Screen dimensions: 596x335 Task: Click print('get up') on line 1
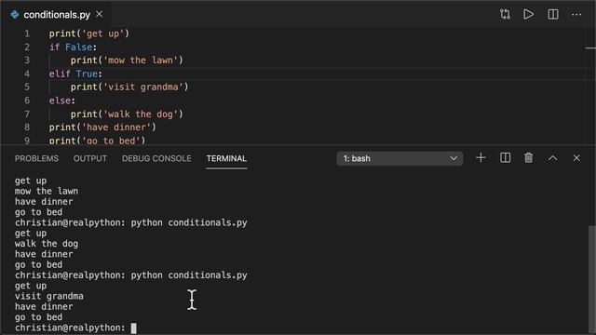point(89,33)
